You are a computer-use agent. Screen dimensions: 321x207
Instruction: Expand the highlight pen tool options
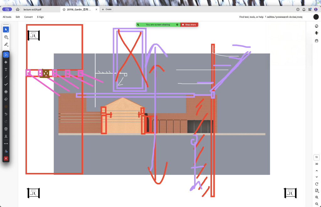point(6,44)
